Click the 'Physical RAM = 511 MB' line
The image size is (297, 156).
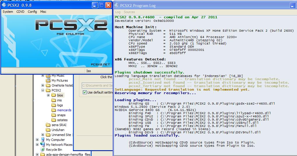[x=155, y=34]
